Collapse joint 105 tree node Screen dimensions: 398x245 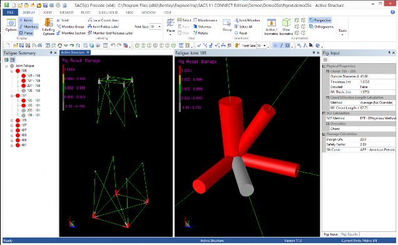[12, 71]
